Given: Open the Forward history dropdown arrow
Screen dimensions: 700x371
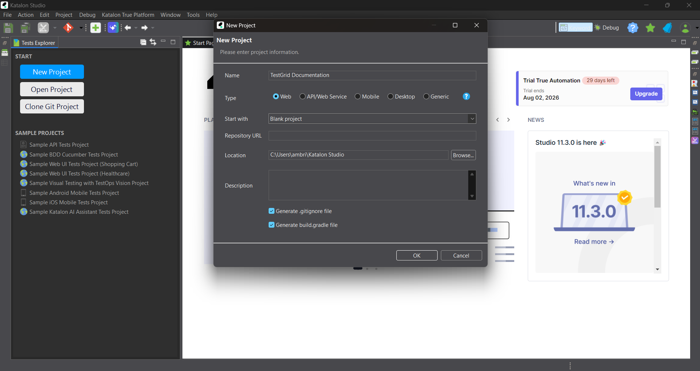Looking at the screenshot, I should pos(153,28).
